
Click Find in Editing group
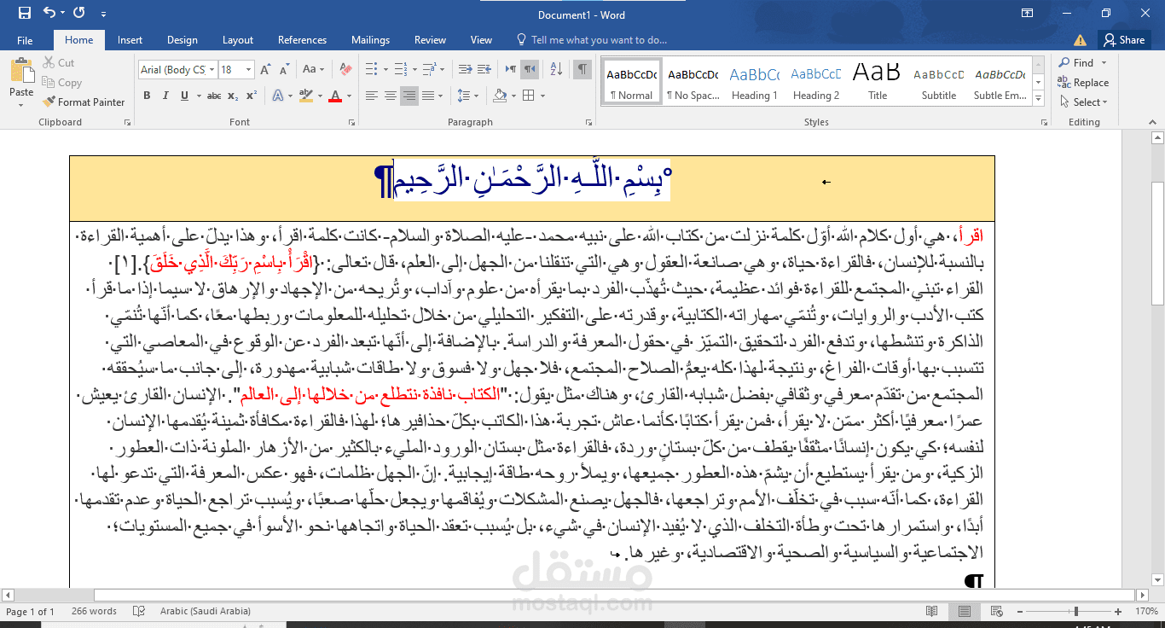click(1076, 63)
